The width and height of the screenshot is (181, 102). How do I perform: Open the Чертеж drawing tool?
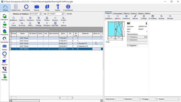point(135,17)
